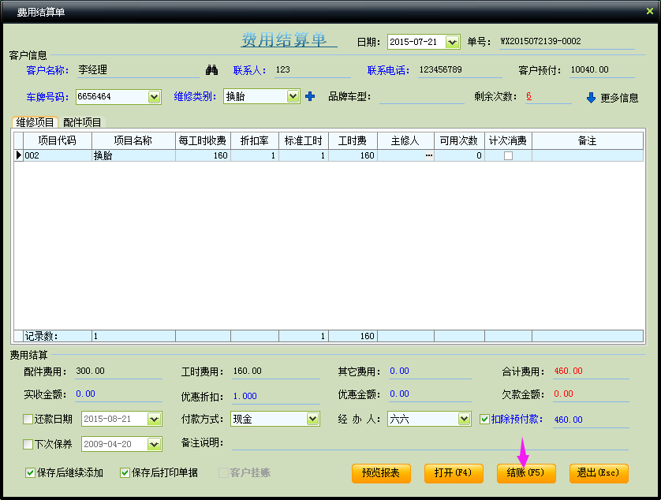Close the 费用结算单 window
Image resolution: width=661 pixels, height=500 pixels.
pos(650,11)
